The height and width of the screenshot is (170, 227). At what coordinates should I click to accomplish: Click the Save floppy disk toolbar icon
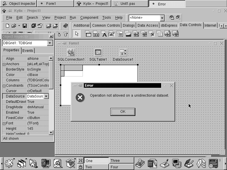[25, 26]
